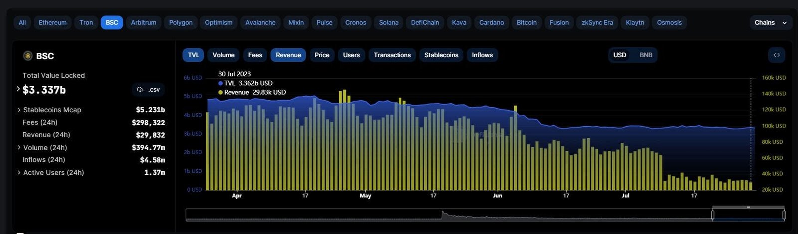Click the Active Users value 1.37m

pyautogui.click(x=154, y=172)
